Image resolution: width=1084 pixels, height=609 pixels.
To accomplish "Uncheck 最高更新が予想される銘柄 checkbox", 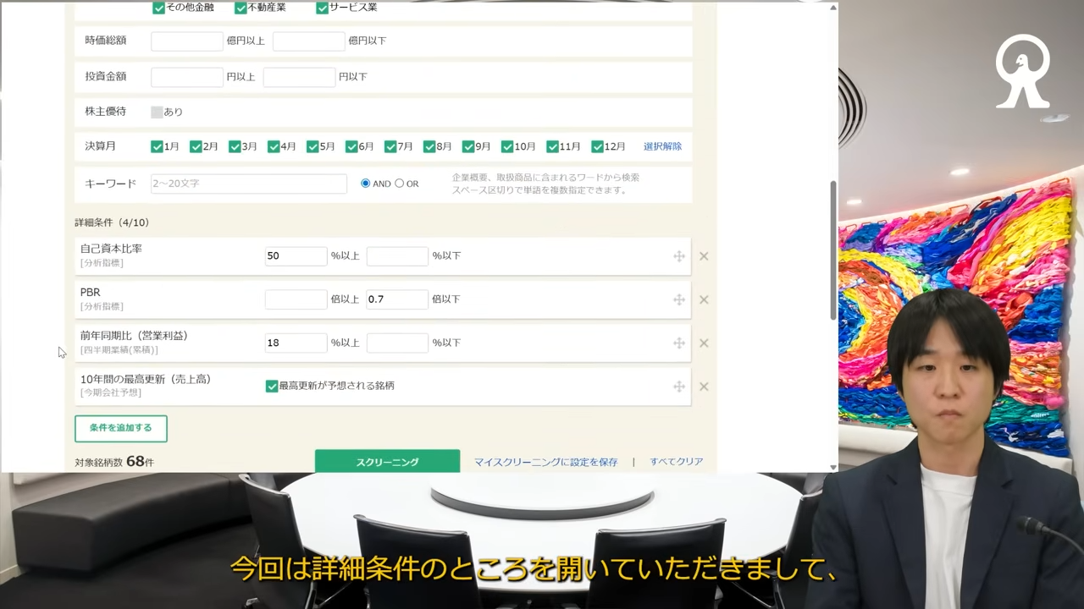I will [x=272, y=386].
